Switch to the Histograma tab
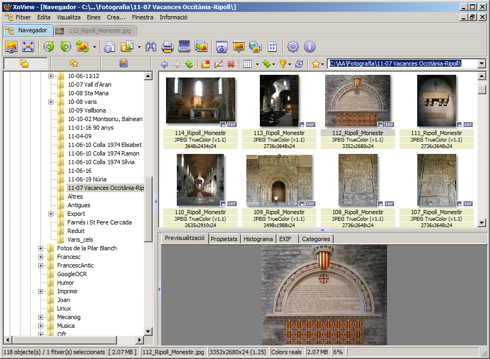Image resolution: width=490 pixels, height=359 pixels. pos(258,239)
